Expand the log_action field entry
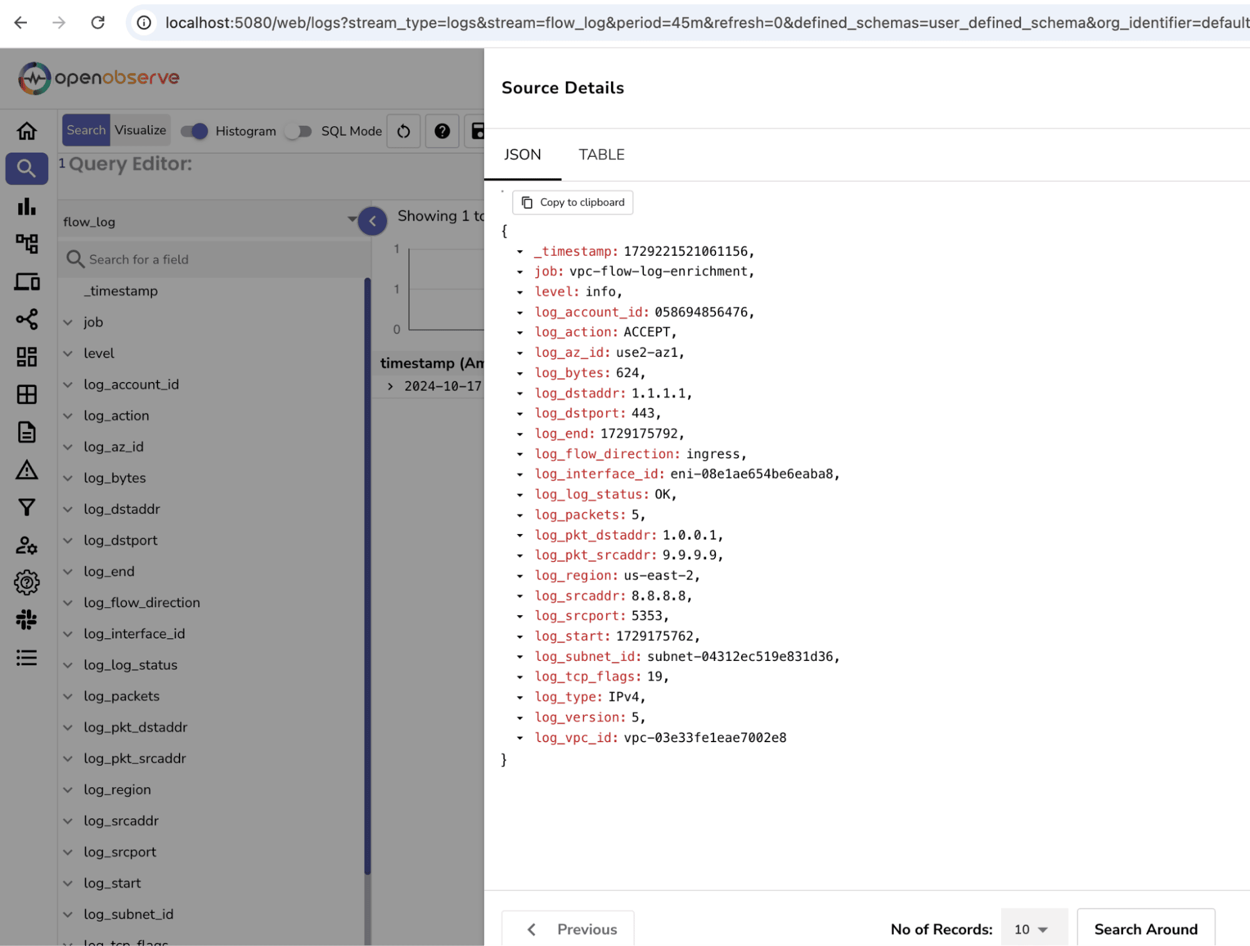The image size is (1250, 946). [x=69, y=415]
